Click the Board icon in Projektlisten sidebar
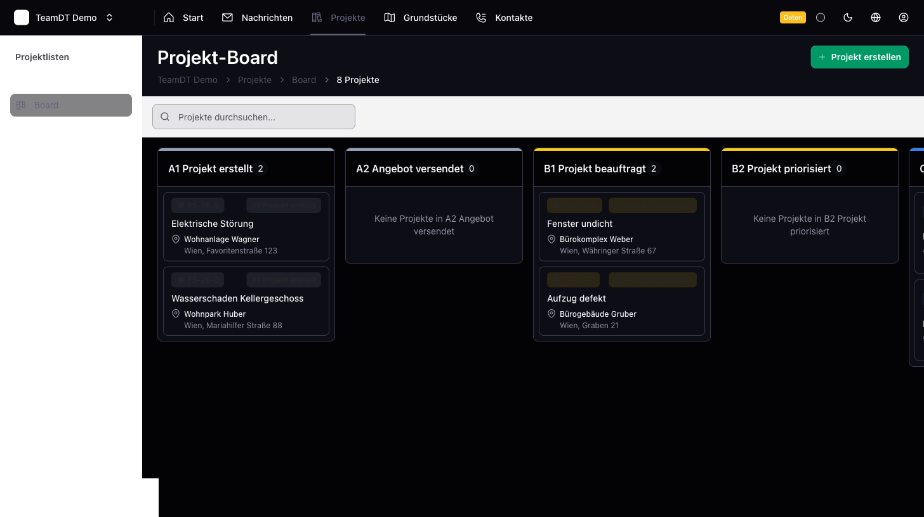Viewport: 924px width, 517px height. 22,105
